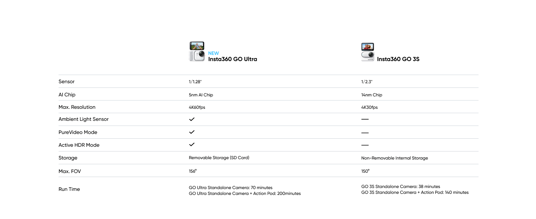Screen dimensions: 536x219
Task: Toggle the Ambient Light Sensor comparison row
Action: 83,119
